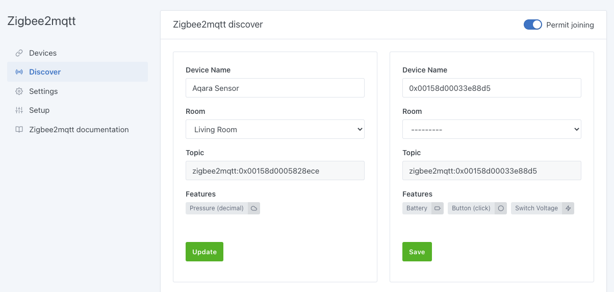This screenshot has height=292, width=614.
Task: Click the documentation book icon in sidebar
Action: pos(19,130)
